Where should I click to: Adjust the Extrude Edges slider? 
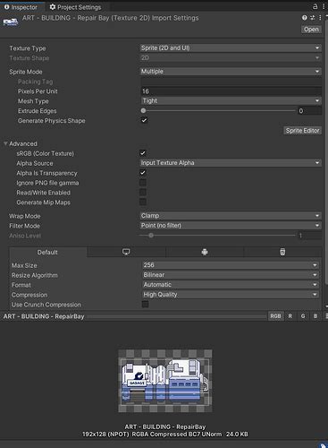click(219, 111)
